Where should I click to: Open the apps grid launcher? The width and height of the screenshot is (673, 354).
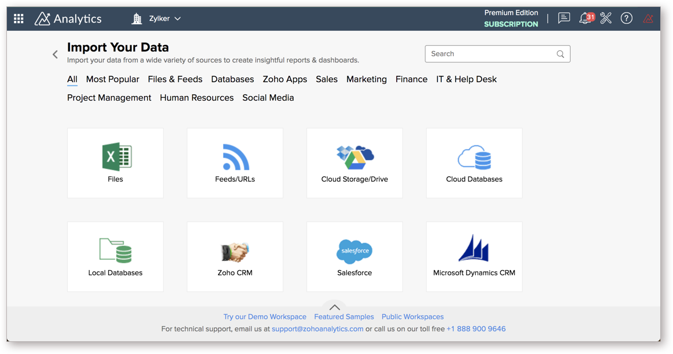pyautogui.click(x=19, y=19)
